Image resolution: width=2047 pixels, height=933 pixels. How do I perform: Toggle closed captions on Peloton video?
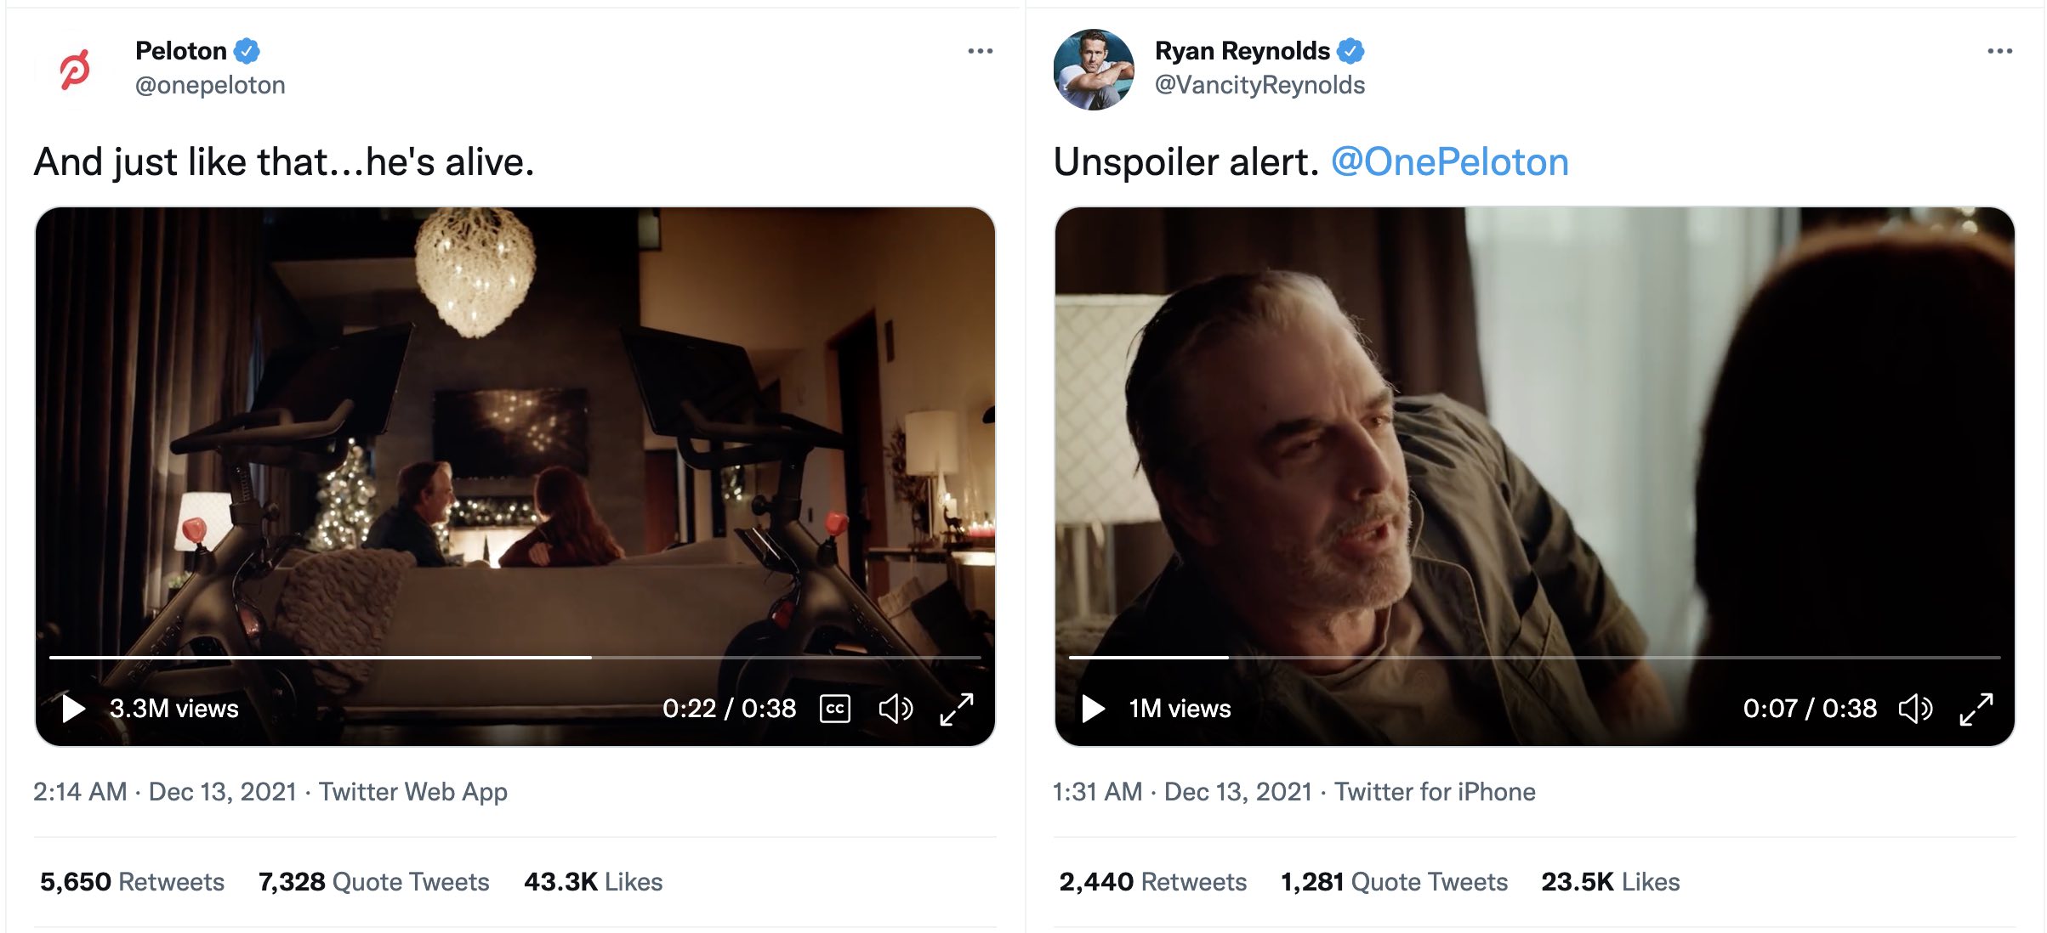point(834,708)
